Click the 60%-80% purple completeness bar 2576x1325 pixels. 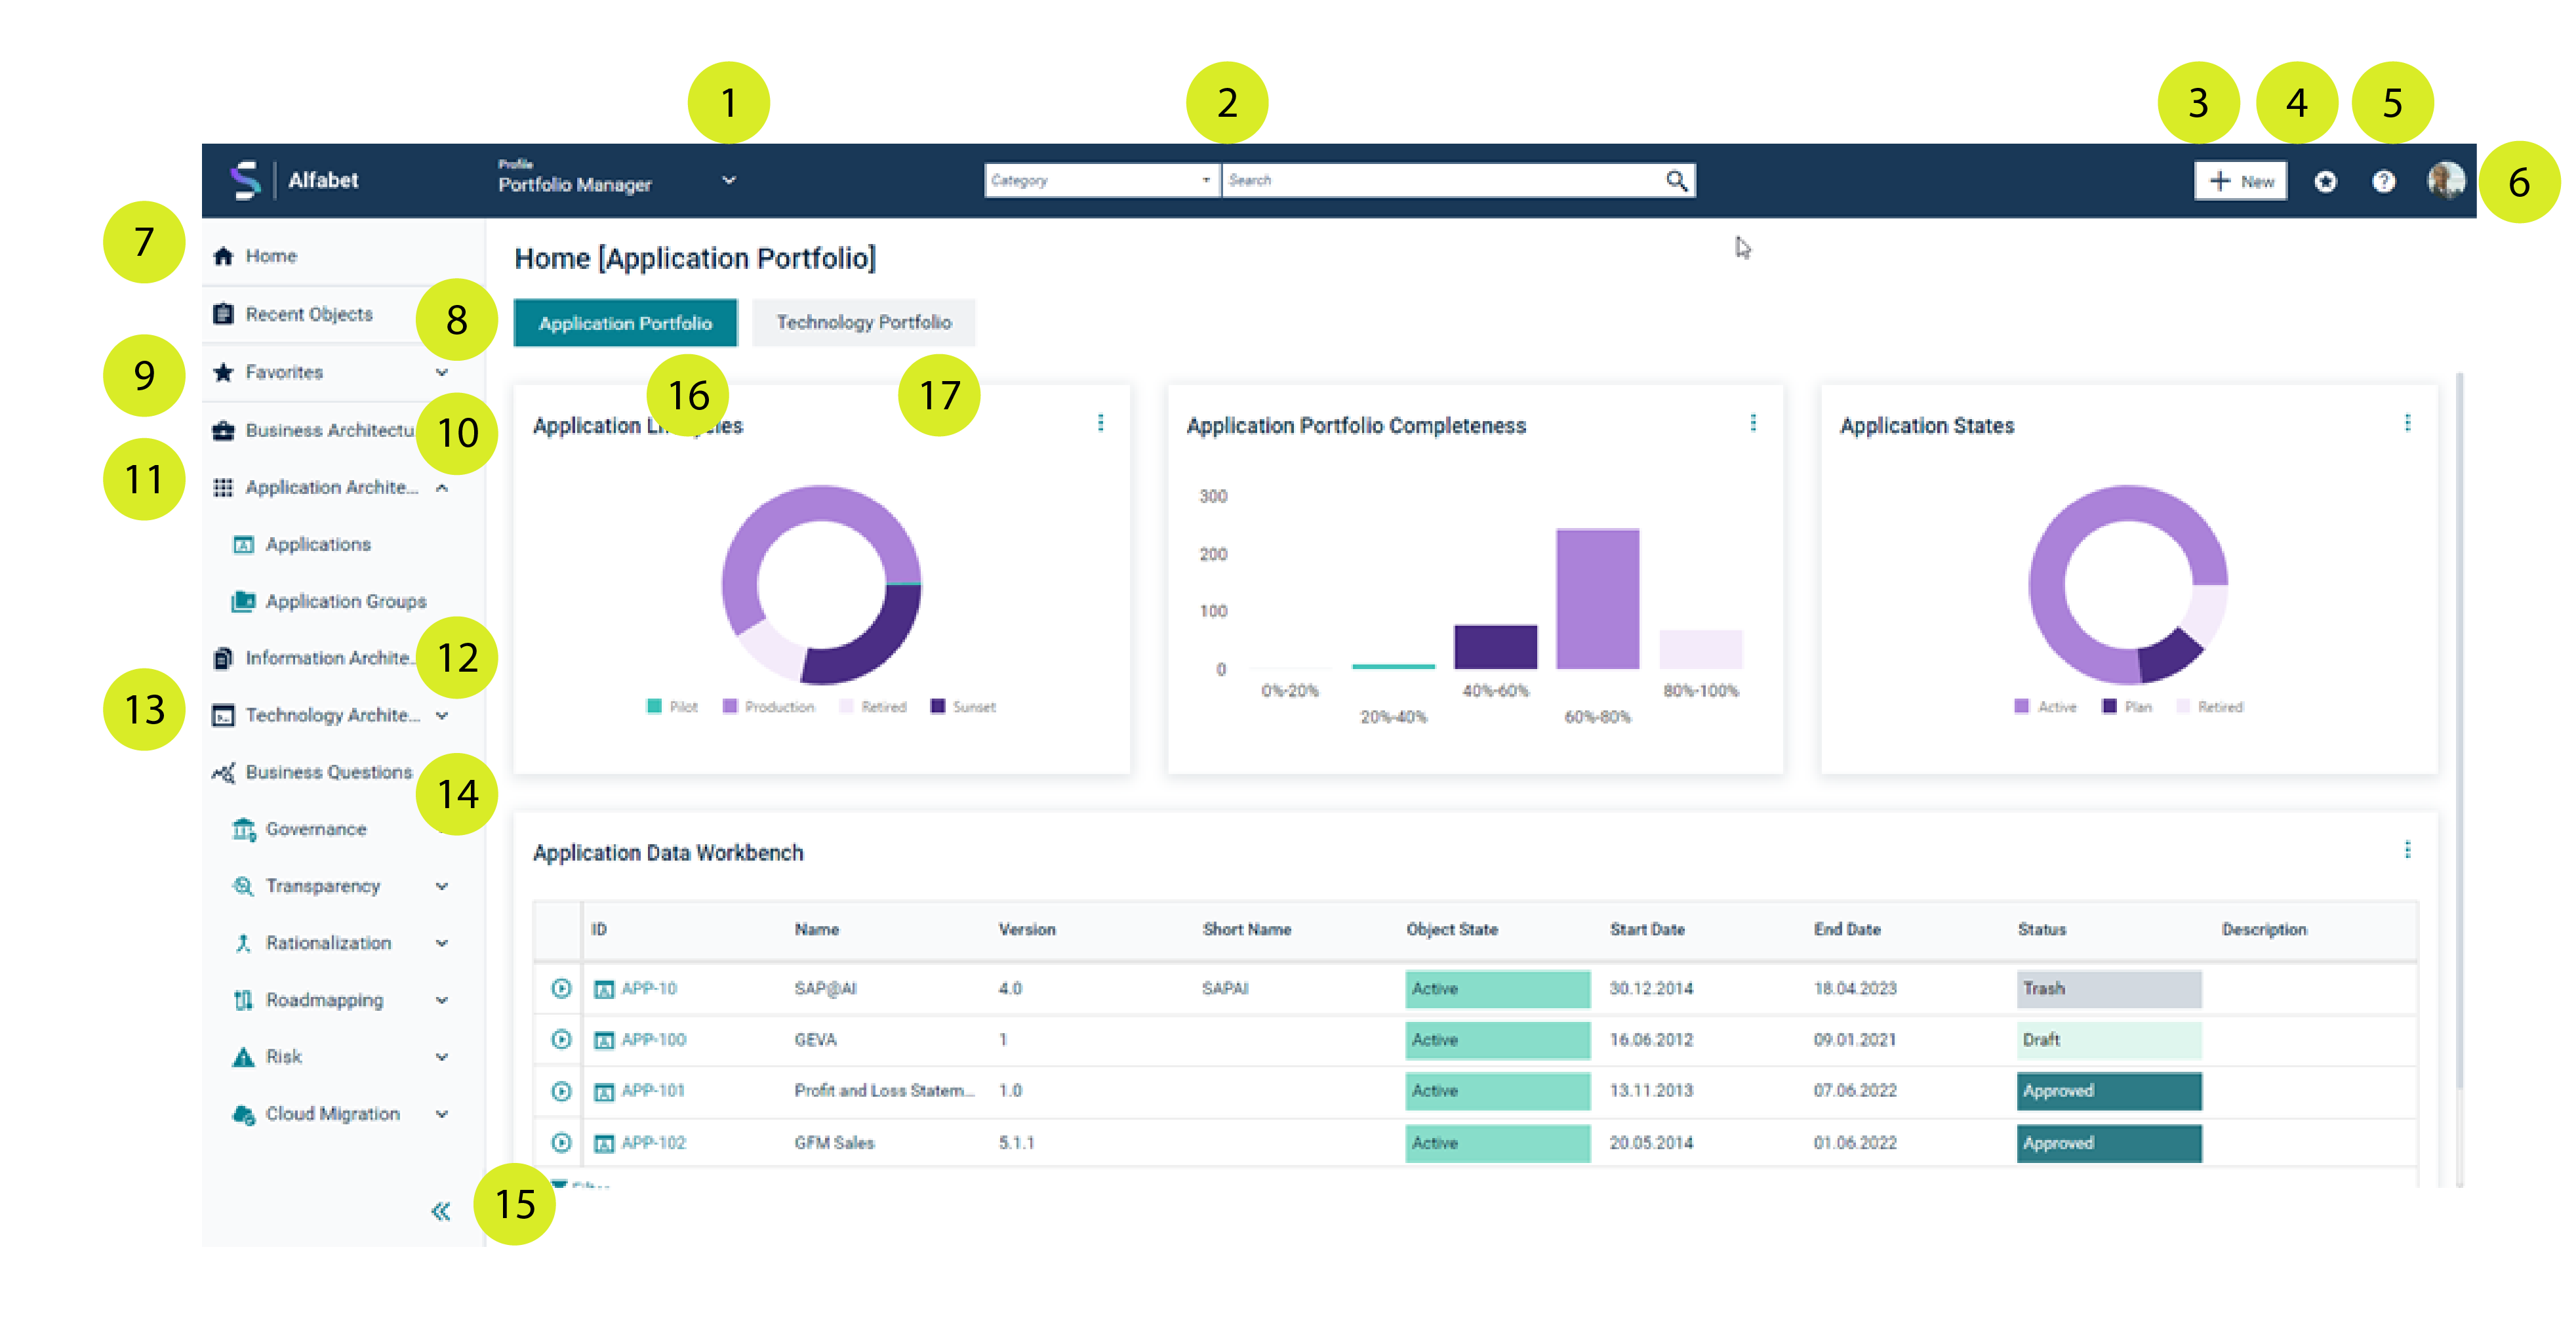(1597, 600)
